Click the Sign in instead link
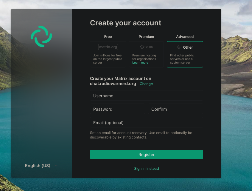The width and height of the screenshot is (252, 191). 147,169
